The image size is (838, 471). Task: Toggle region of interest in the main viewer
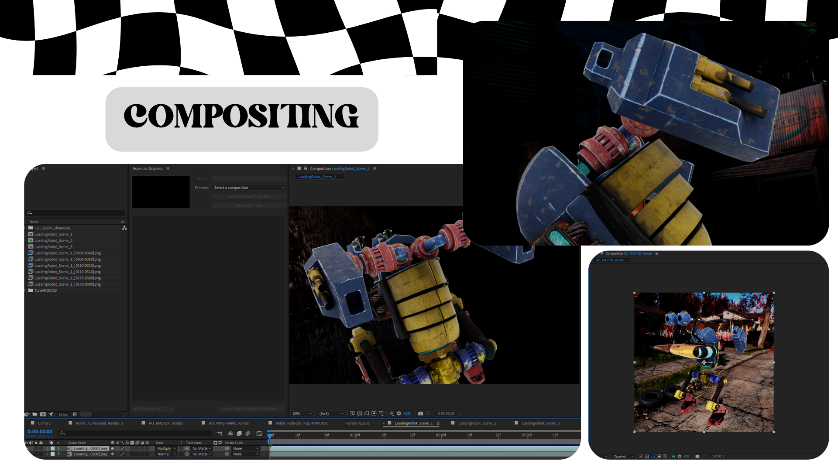point(374,413)
